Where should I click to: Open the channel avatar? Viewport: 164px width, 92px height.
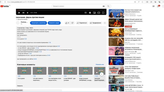coord(18,23)
